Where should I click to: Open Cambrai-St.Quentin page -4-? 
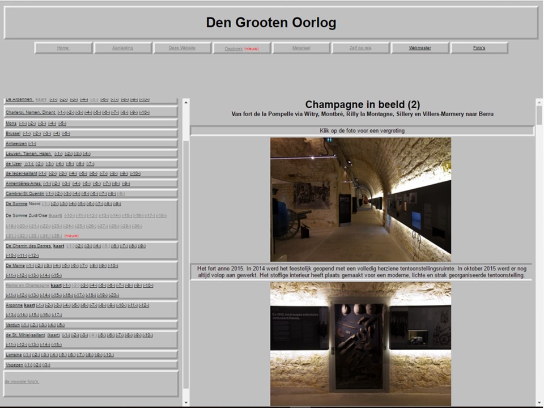pyautogui.click(x=76, y=194)
